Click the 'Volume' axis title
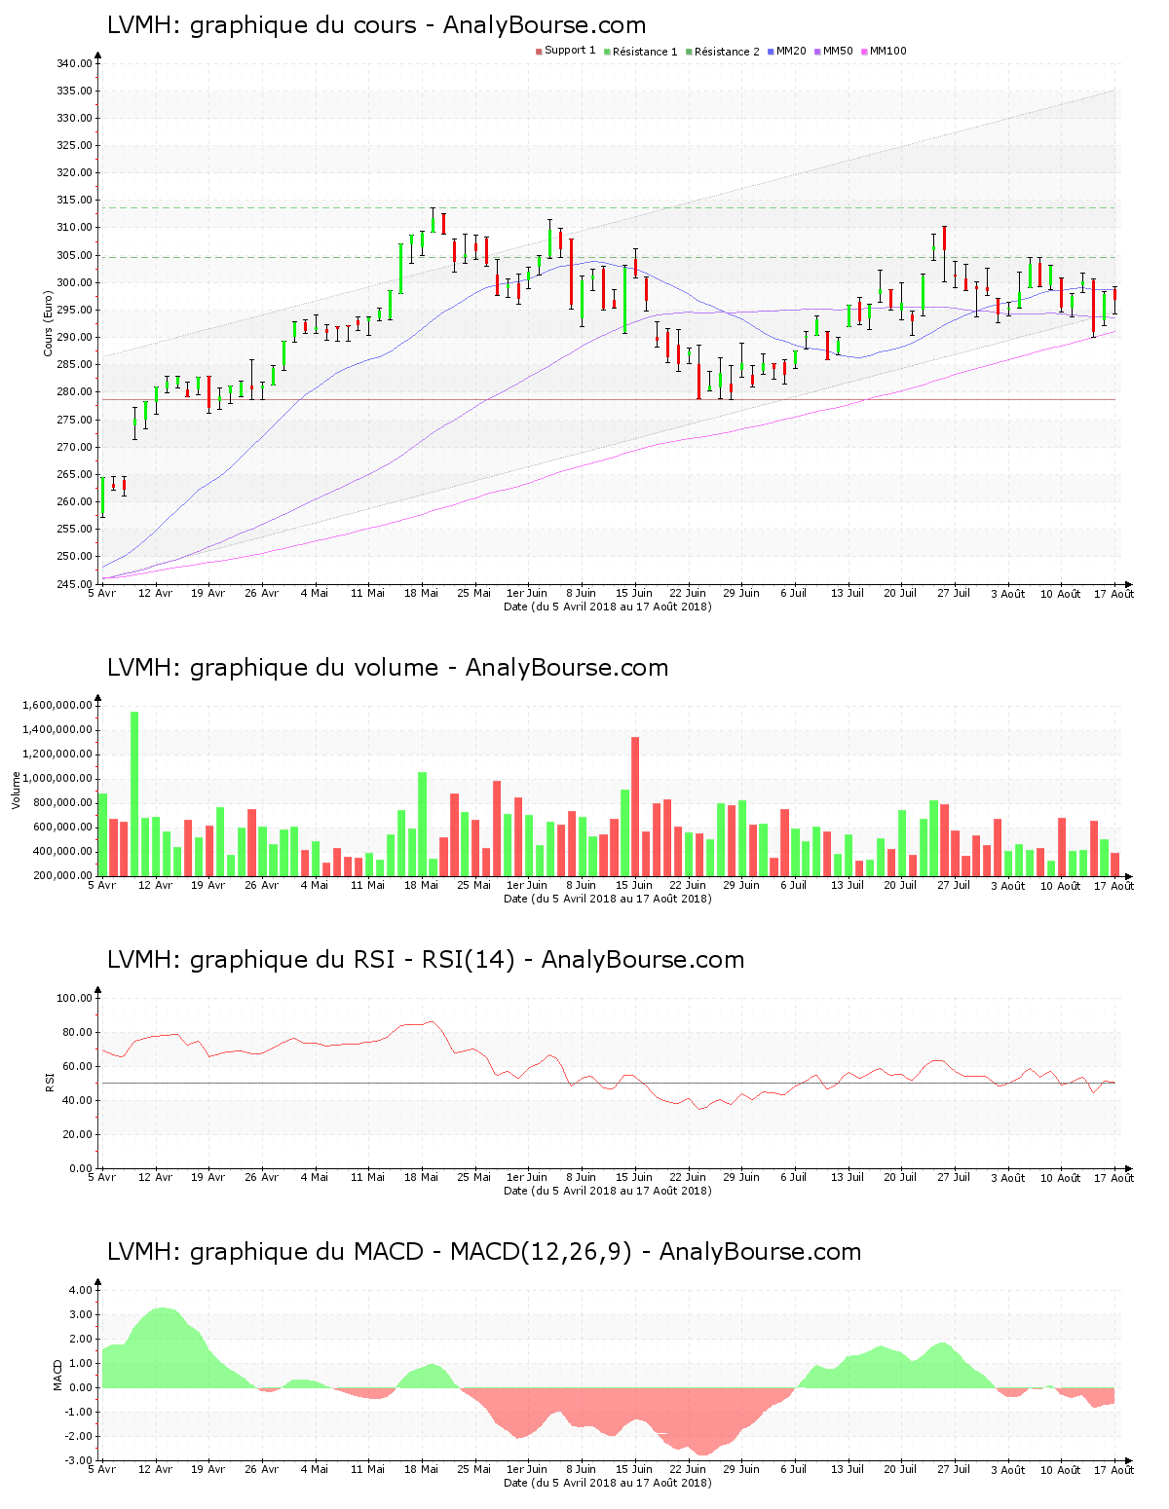This screenshot has height=1509, width=1169. tap(16, 790)
